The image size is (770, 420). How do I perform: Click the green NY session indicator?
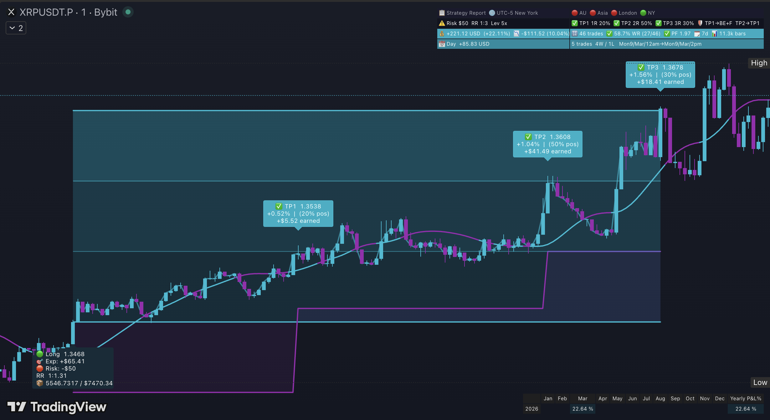click(x=643, y=13)
